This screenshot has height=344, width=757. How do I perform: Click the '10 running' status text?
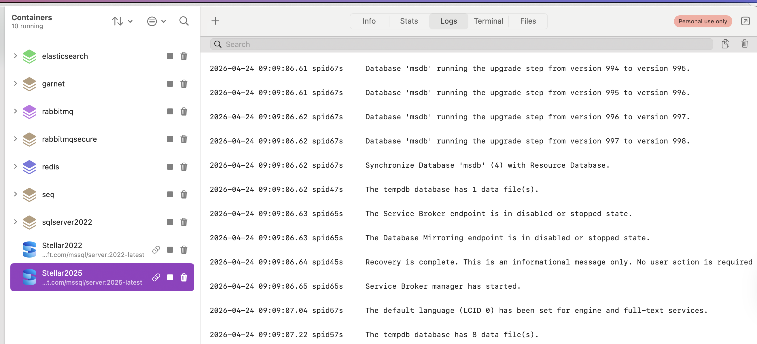click(x=27, y=26)
